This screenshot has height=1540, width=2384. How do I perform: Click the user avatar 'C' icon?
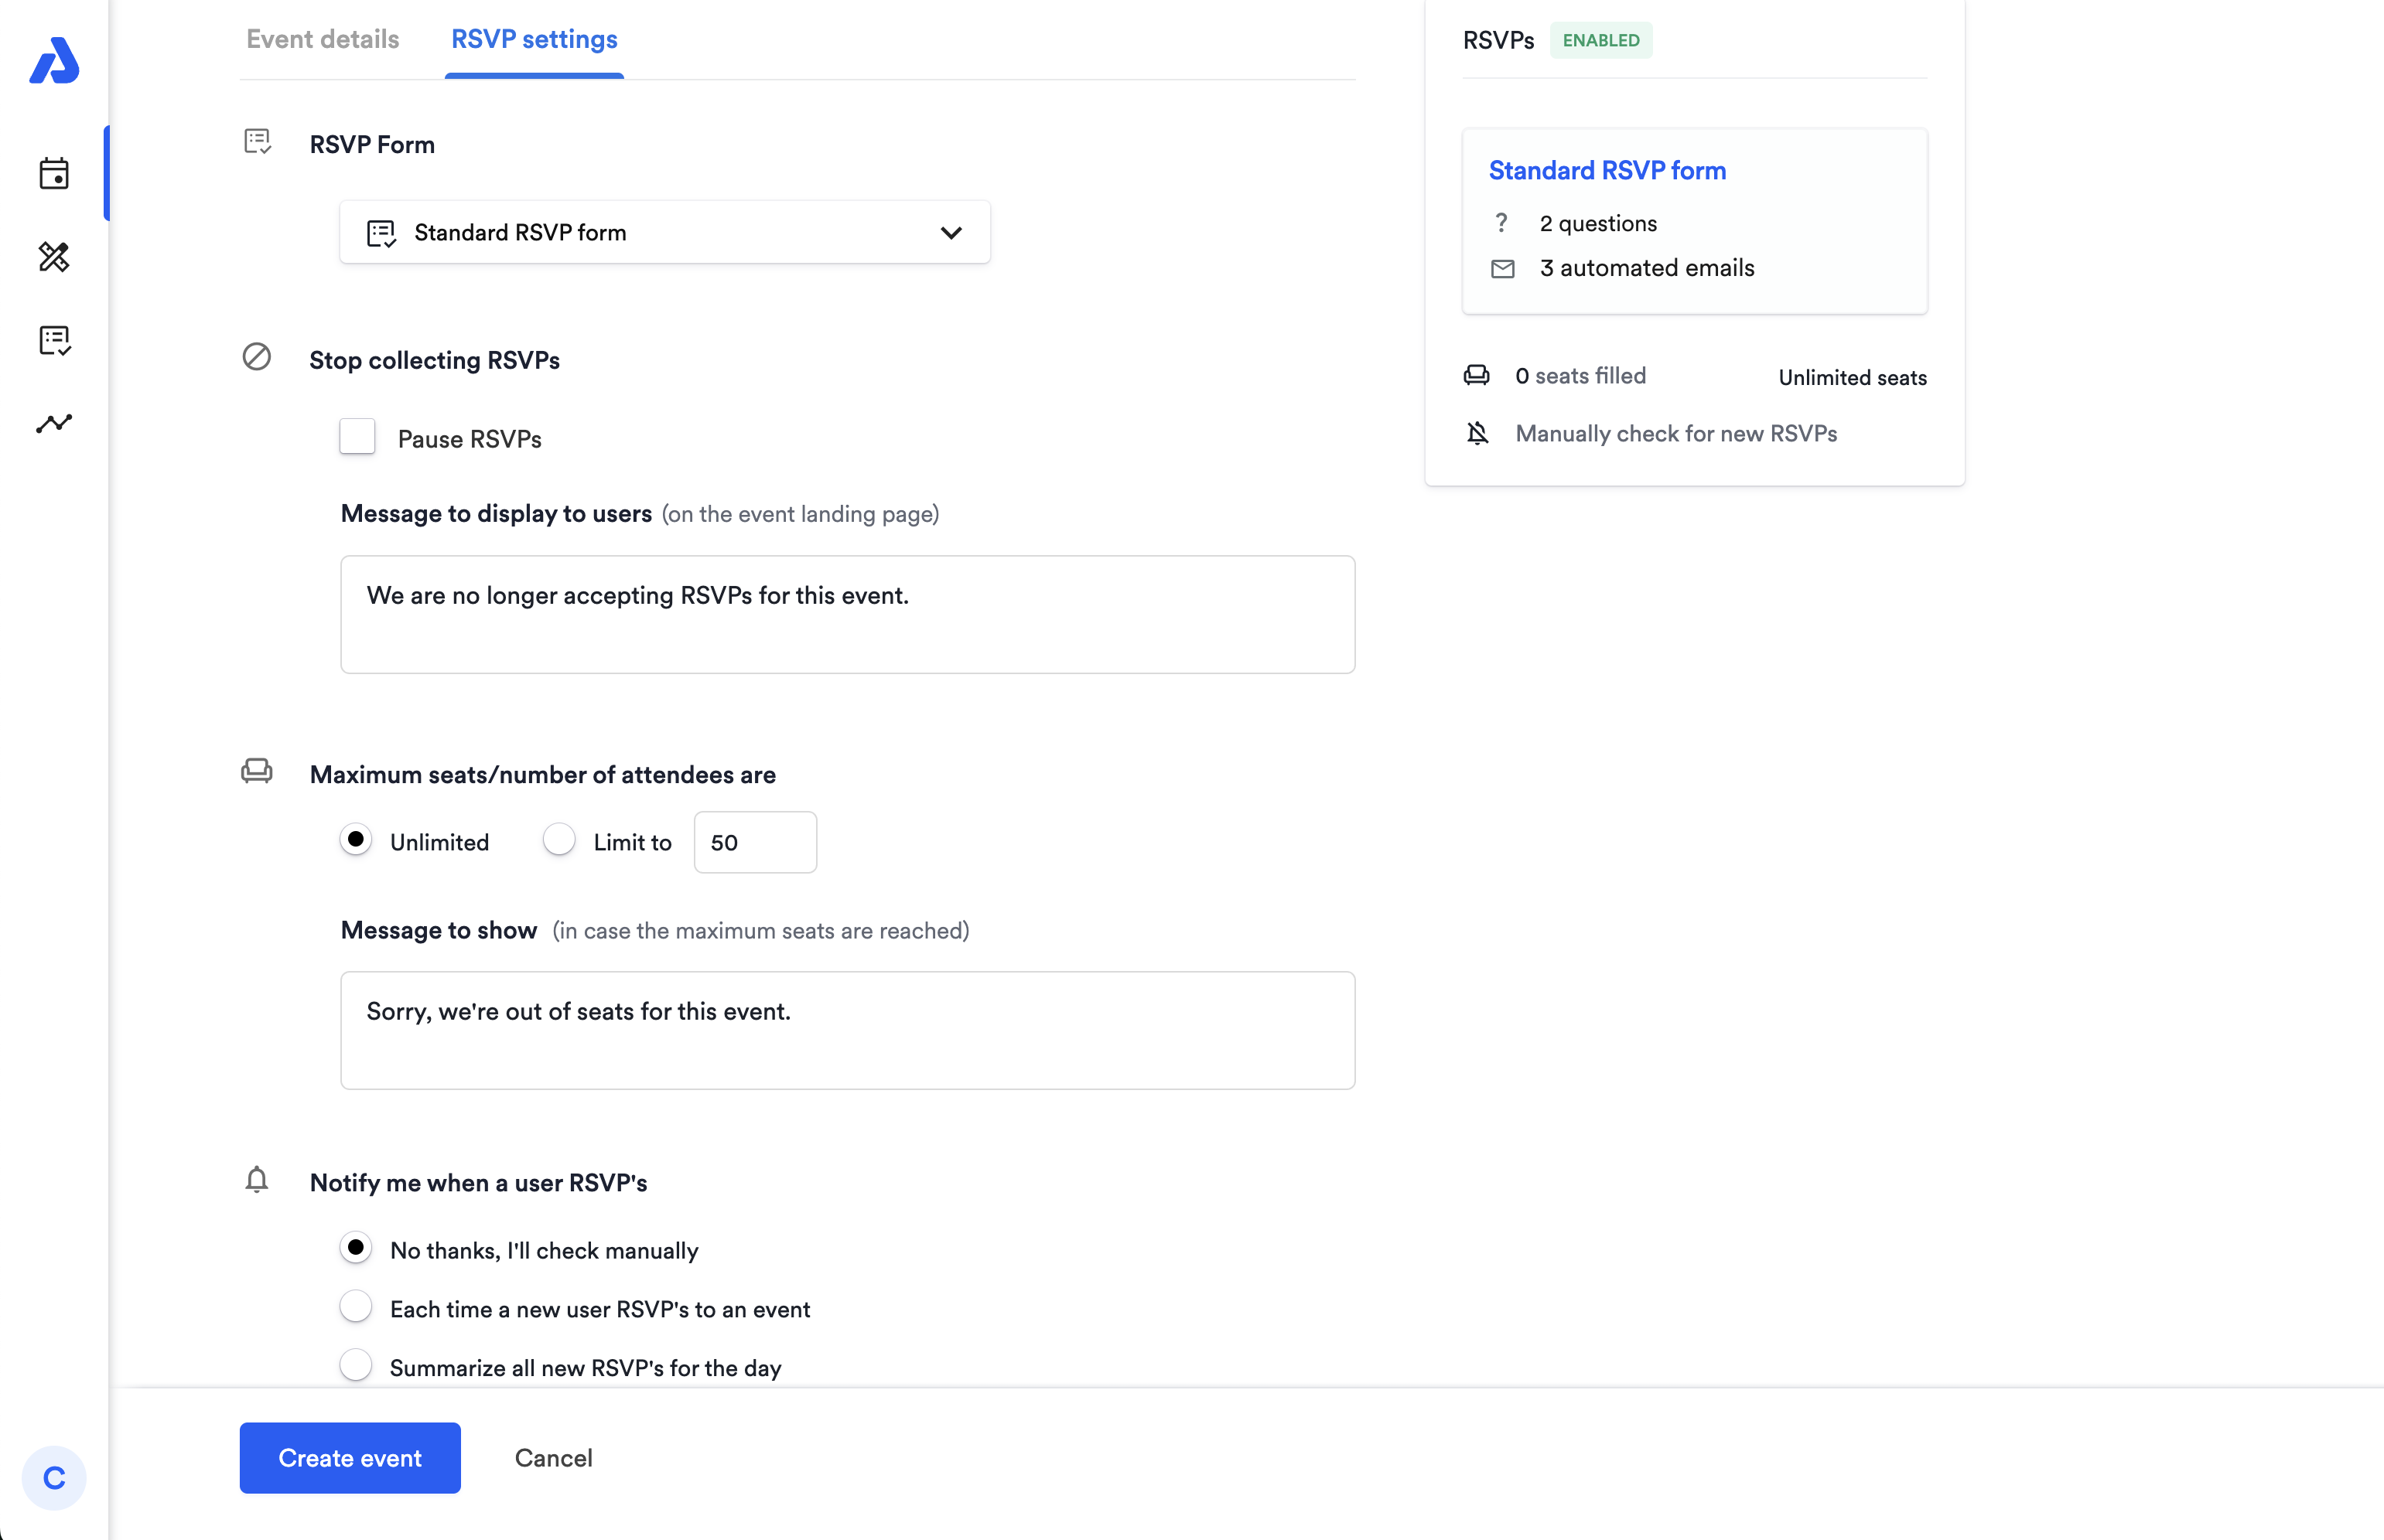[x=54, y=1477]
